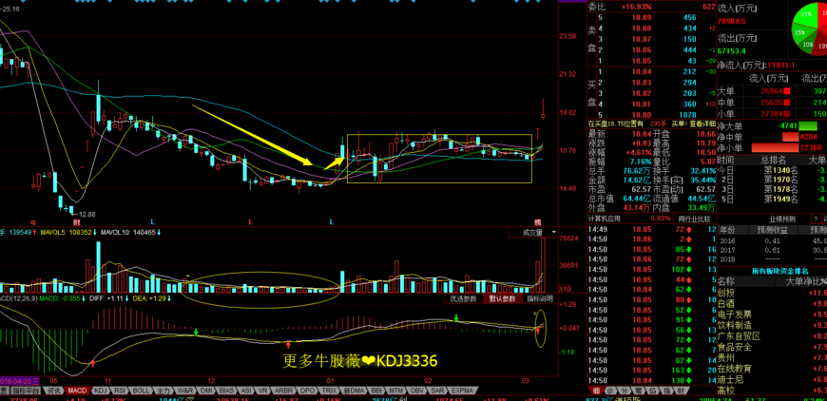Switch to the TRIX indicator tab
Viewport: 827px width, 401px height.
coord(329,391)
